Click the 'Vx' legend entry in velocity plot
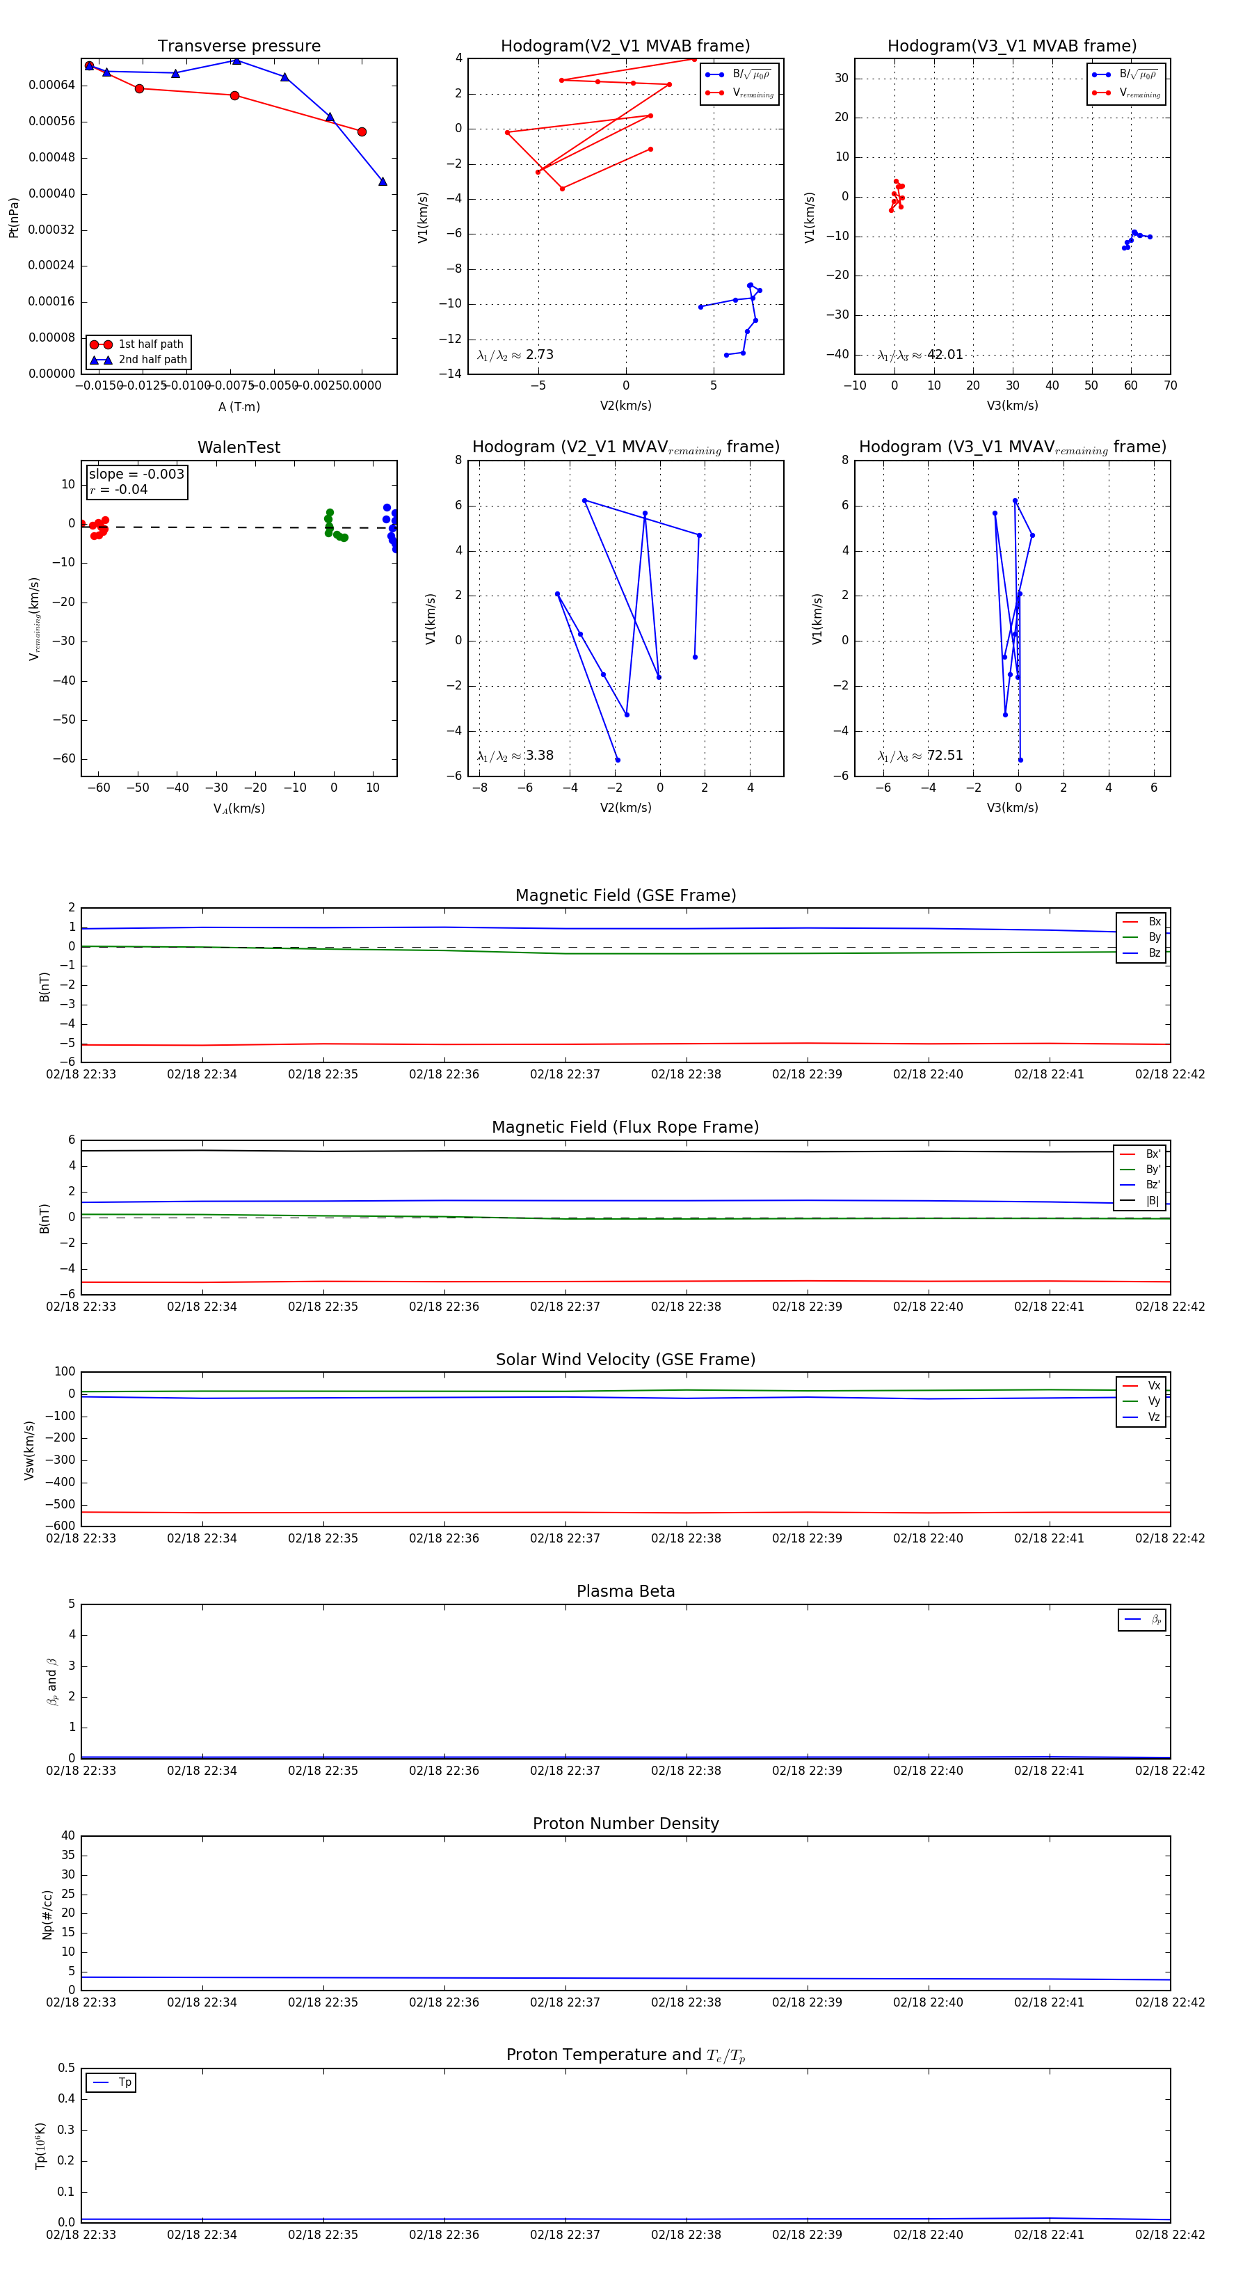The height and width of the screenshot is (2296, 1252). pos(1141,1386)
